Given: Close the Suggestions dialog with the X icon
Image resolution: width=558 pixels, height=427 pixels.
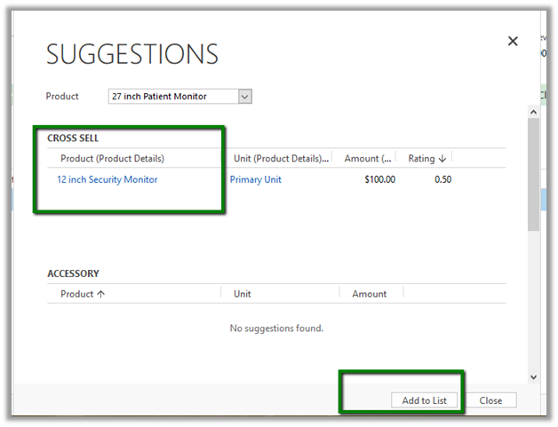Looking at the screenshot, I should 512,41.
